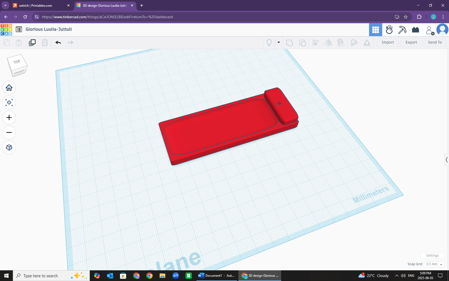Click the design name Glorious Luulia-Juttuli
Viewport: 449px width, 281px height.
pos(49,29)
